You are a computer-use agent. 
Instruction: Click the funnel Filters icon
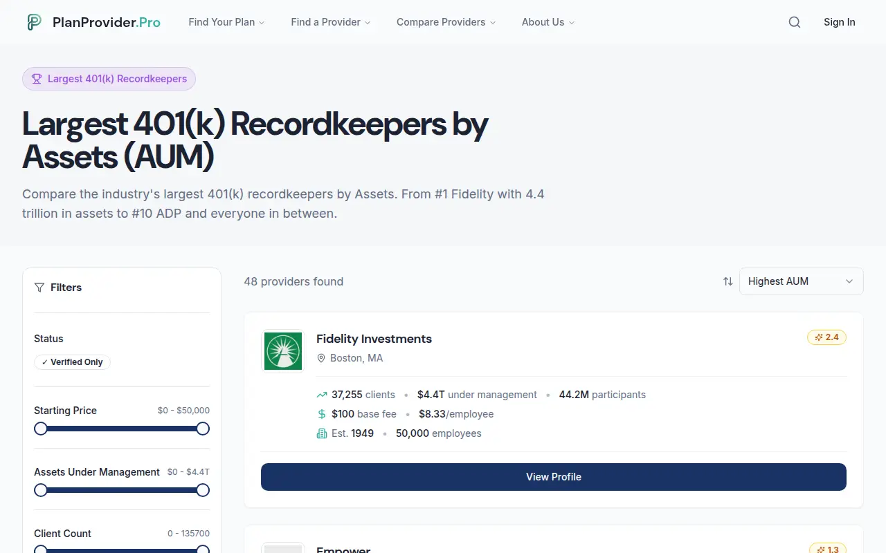click(39, 288)
